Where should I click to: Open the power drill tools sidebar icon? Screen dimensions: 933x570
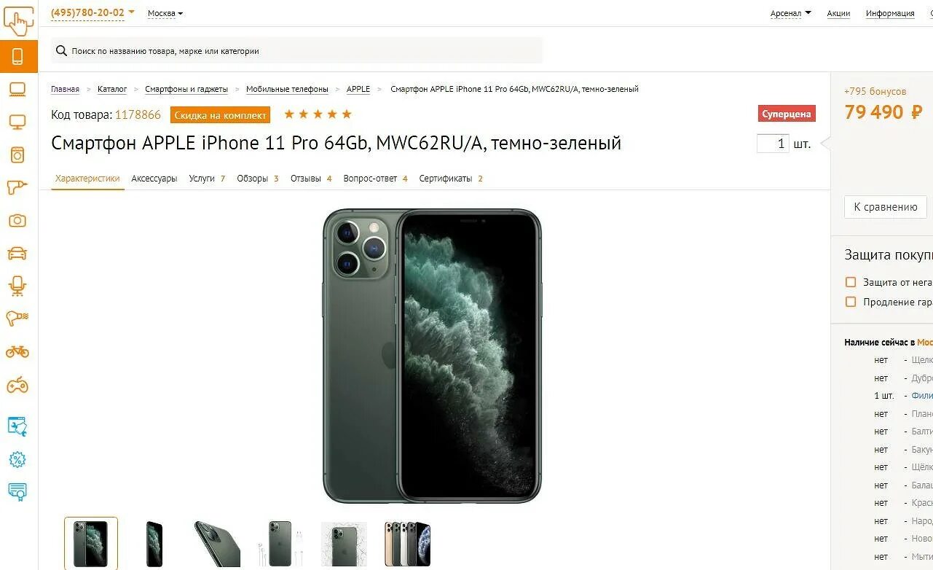click(17, 187)
